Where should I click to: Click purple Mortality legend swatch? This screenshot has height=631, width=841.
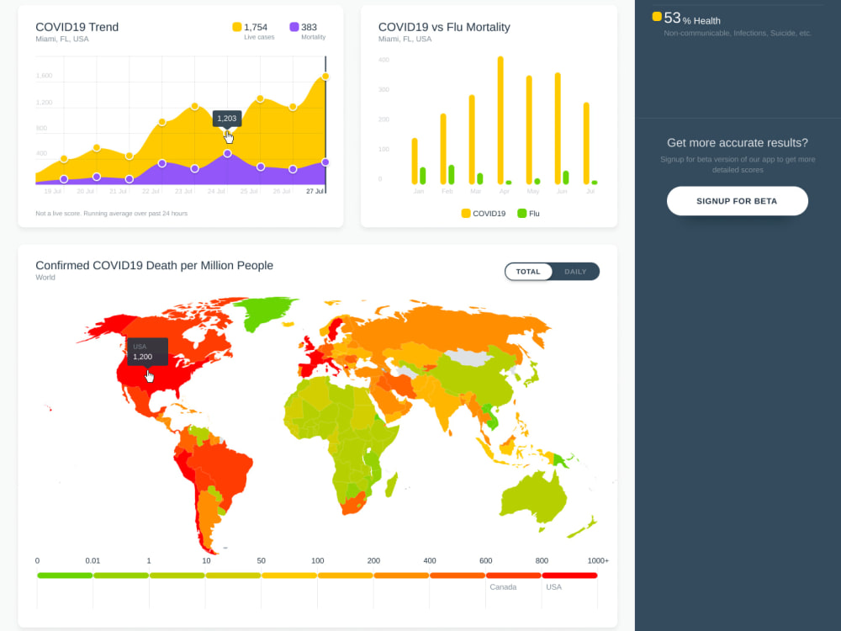(x=294, y=27)
